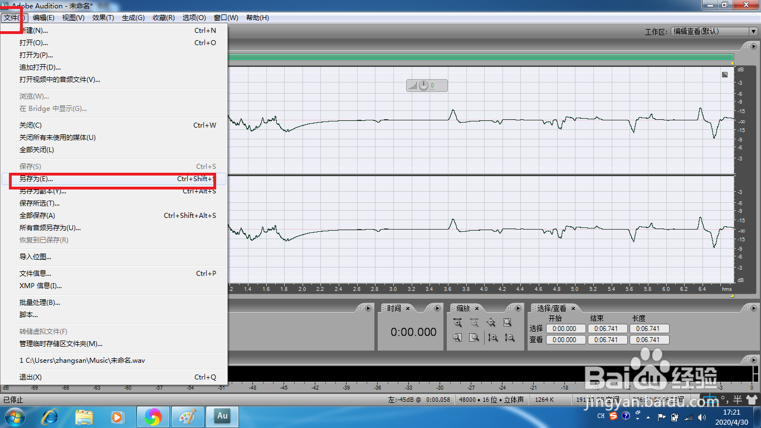The width and height of the screenshot is (761, 428).
Task: Choose 打开视频中的音频文件(V)...
Action: click(114, 80)
